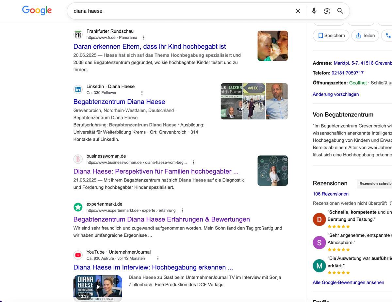Click the Teilen share button

(365, 36)
